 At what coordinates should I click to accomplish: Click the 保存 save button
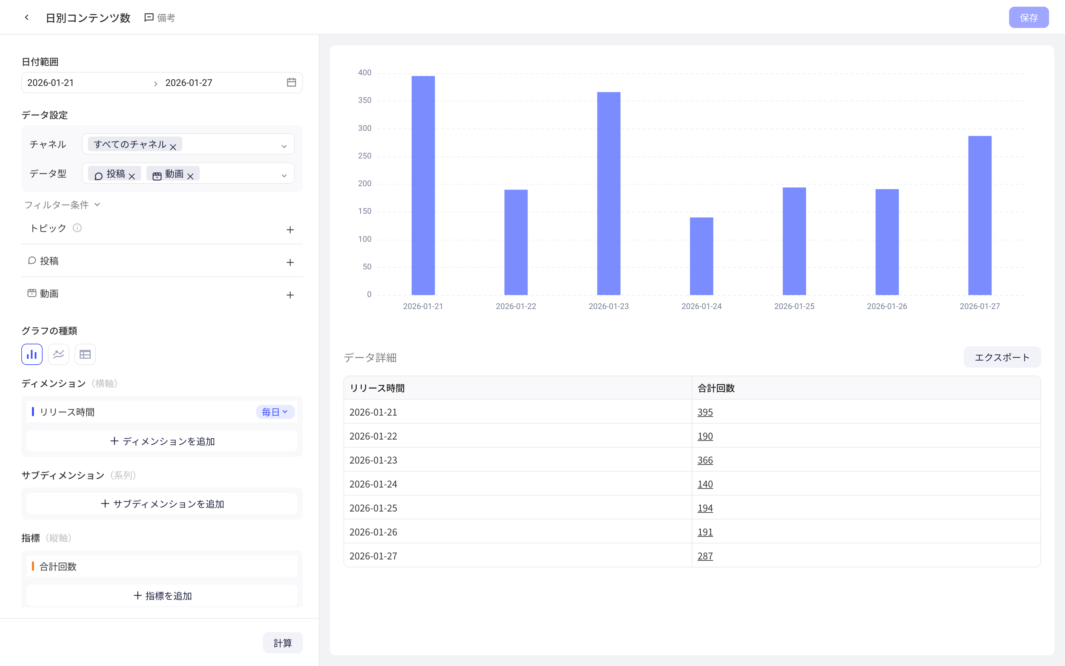coord(1028,18)
